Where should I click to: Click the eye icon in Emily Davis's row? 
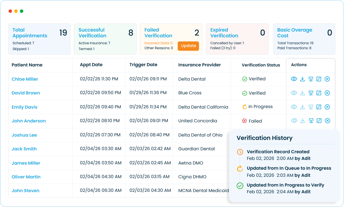(294, 107)
